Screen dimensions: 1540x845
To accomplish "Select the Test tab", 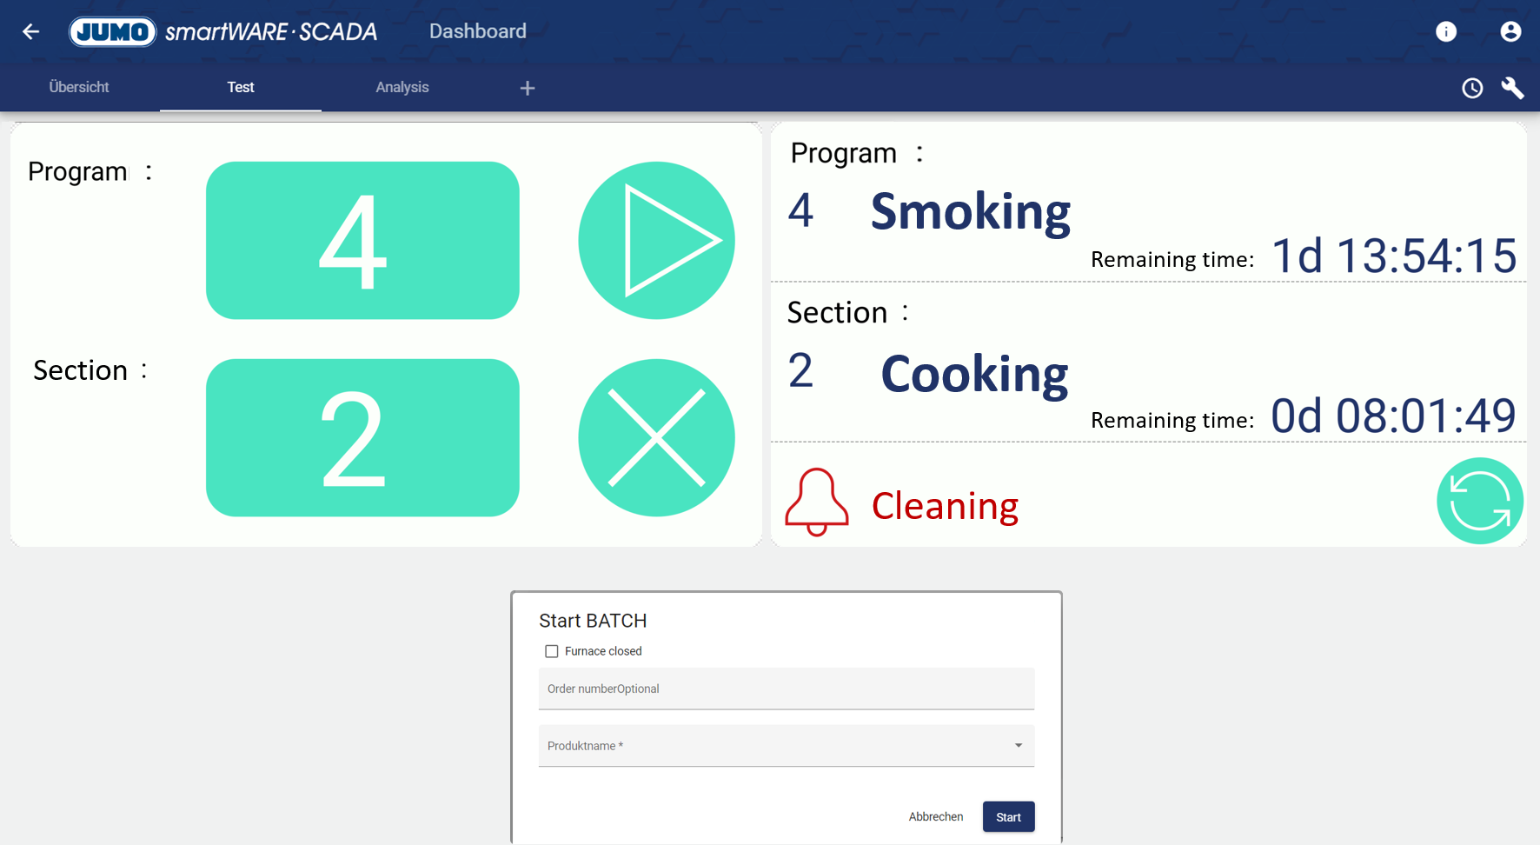I will click(241, 88).
